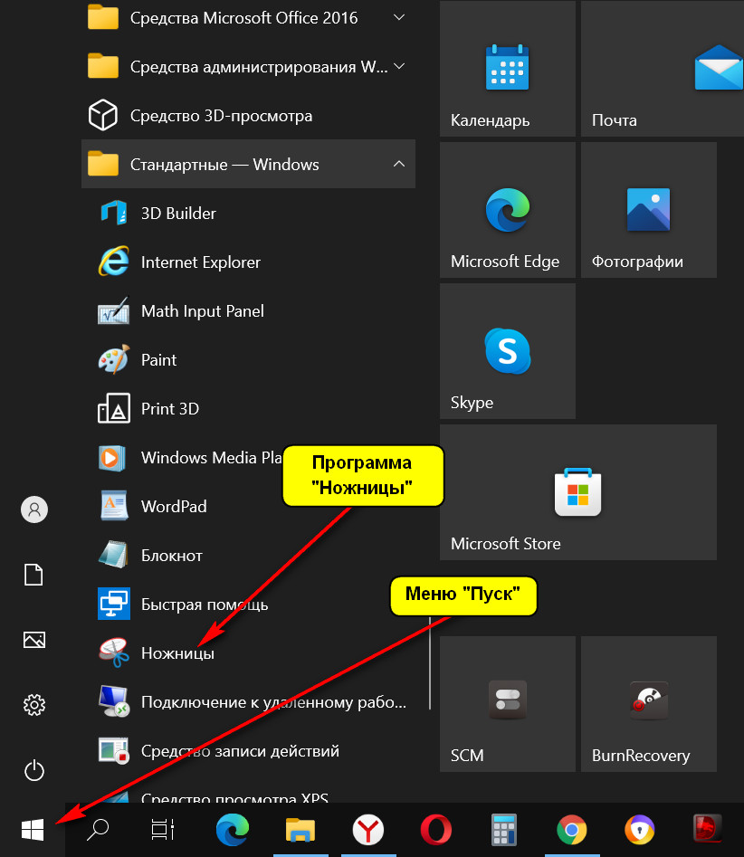Open Math Input Panel
This screenshot has width=744, height=857.
click(x=248, y=311)
